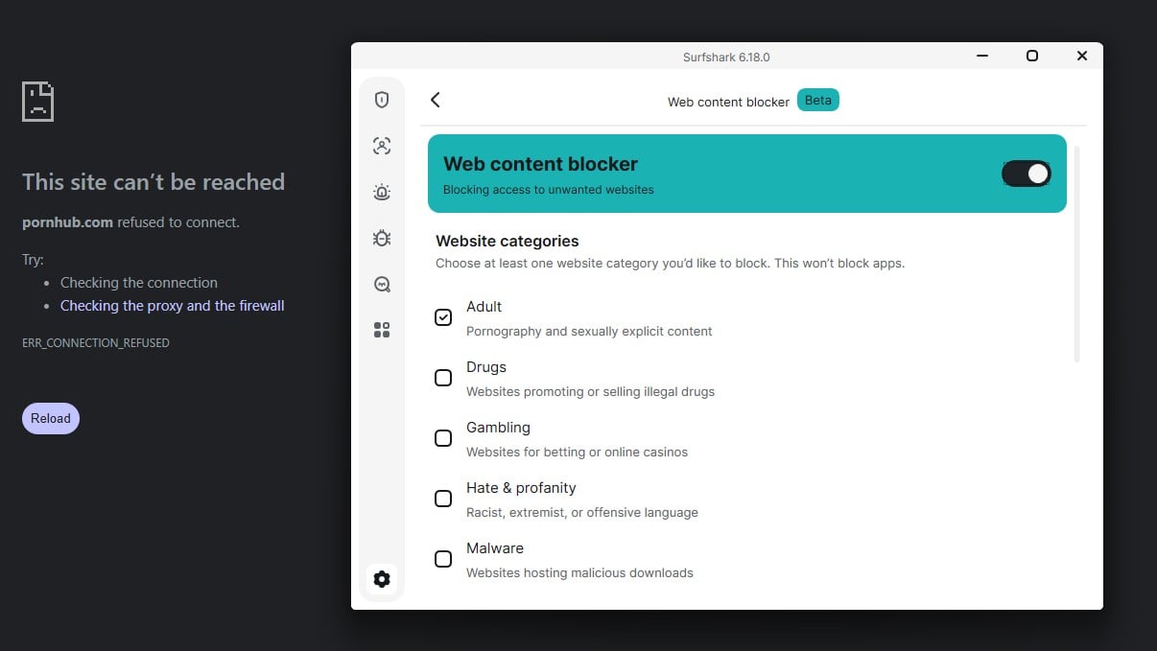Viewport: 1157px width, 651px height.
Task: Click the 'Surfshark 6.18.0' title text
Action: coord(726,57)
